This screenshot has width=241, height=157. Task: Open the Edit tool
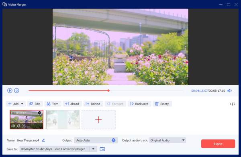tap(35, 104)
